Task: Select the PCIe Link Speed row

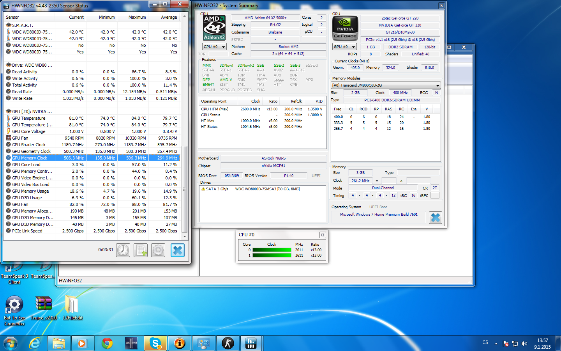Action: (x=92, y=231)
